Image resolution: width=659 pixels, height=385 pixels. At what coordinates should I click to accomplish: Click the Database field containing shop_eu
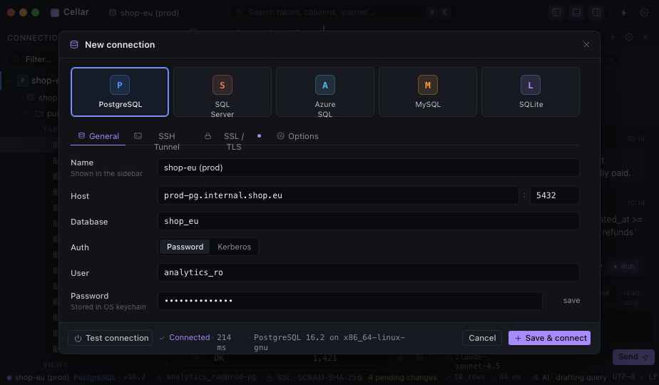pos(369,221)
